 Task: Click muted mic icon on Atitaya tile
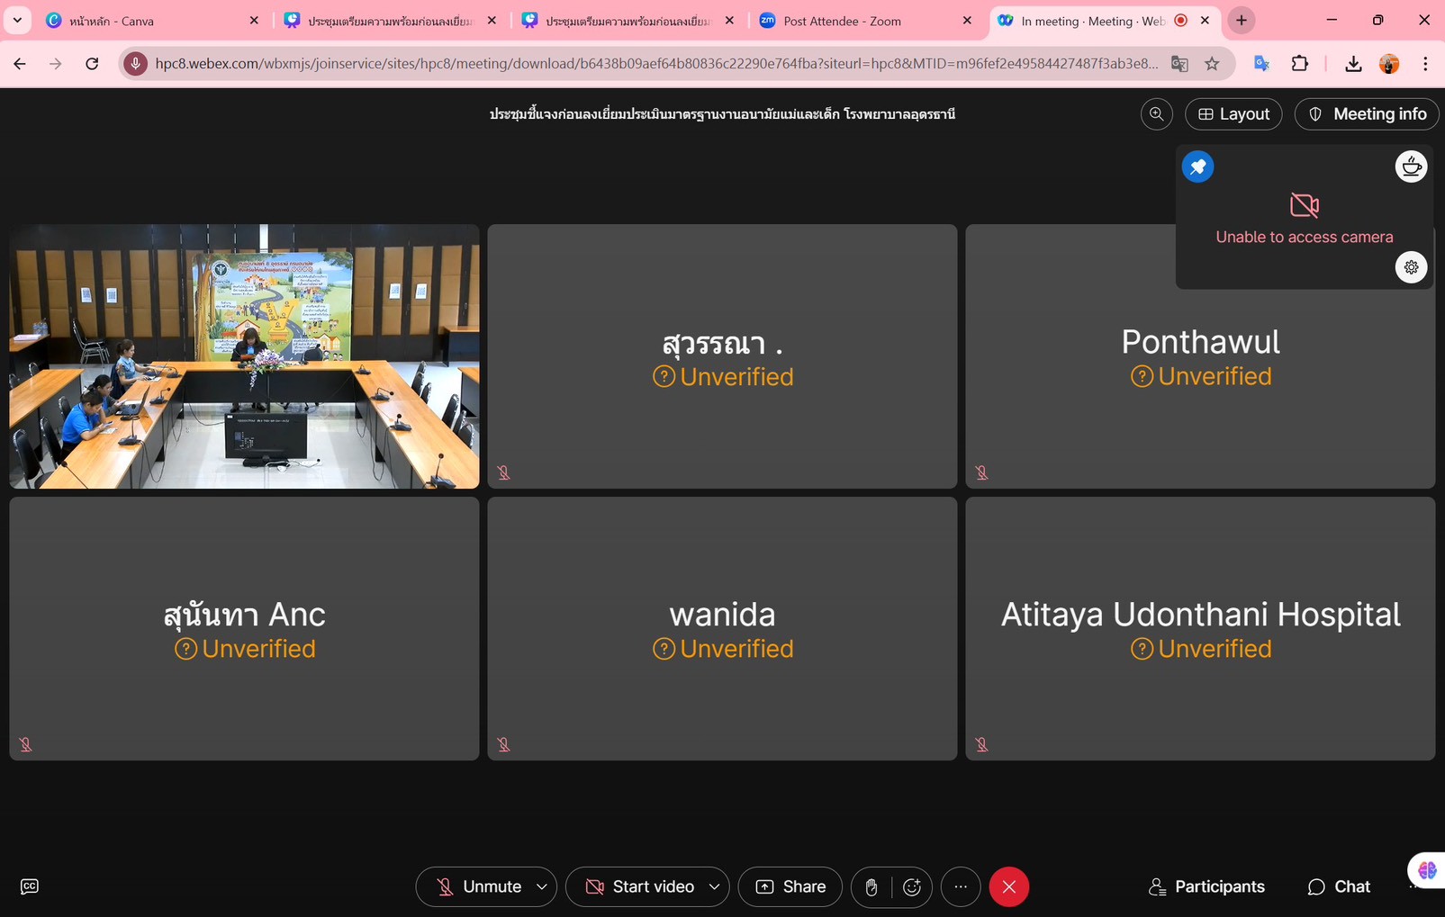[x=982, y=744]
